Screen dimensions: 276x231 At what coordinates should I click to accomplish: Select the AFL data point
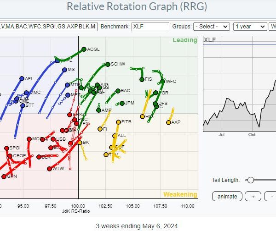point(22,78)
